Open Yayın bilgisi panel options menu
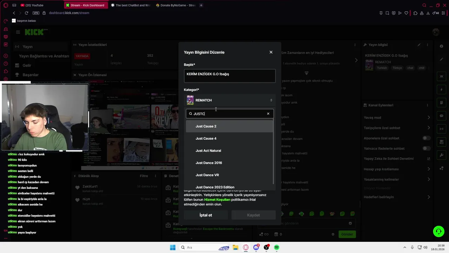 click(x=427, y=45)
